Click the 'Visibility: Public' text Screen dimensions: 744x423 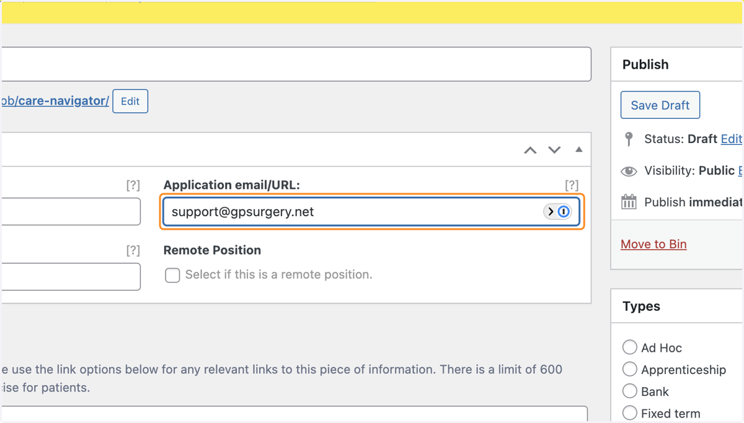pos(689,171)
